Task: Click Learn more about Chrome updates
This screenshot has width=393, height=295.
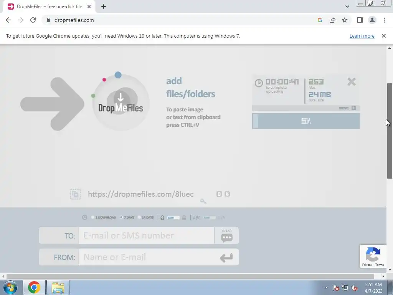Action: point(362,36)
